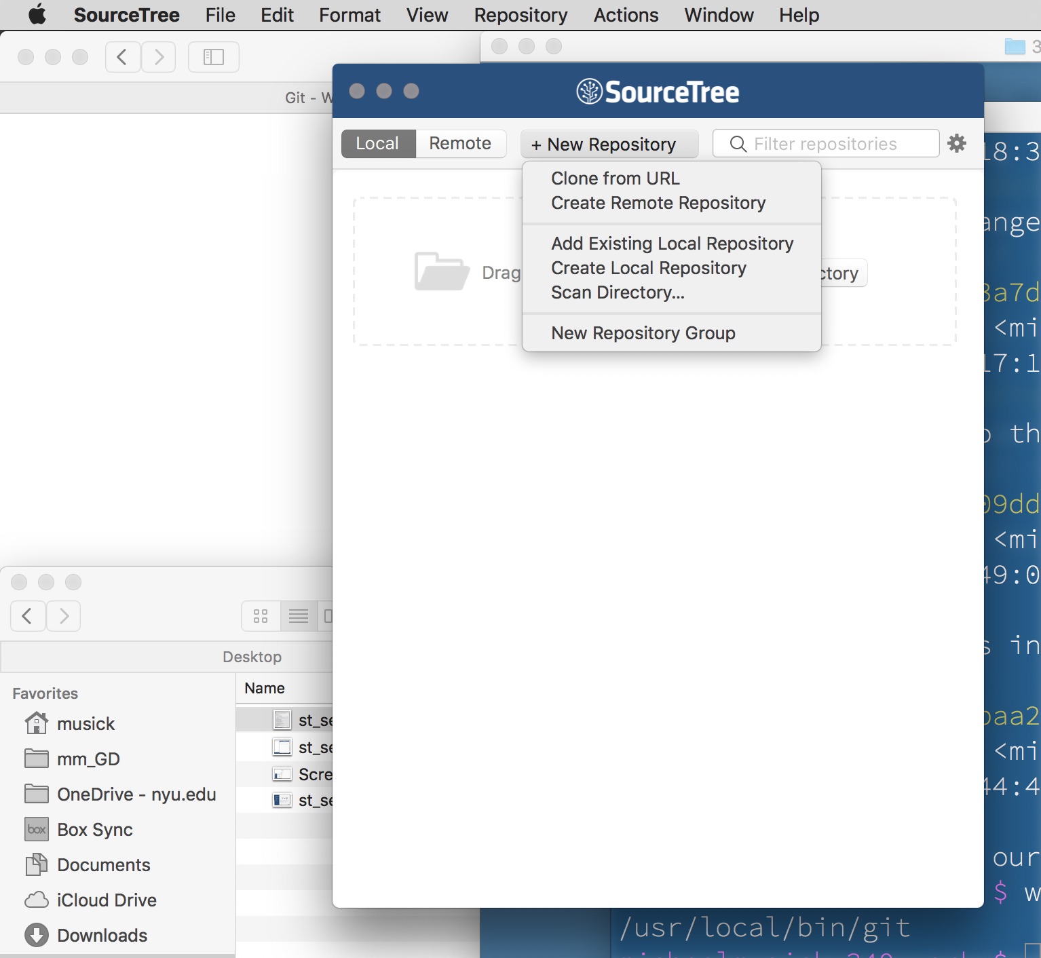This screenshot has width=1041, height=958.
Task: Choose Create Local Repository
Action: point(648,267)
